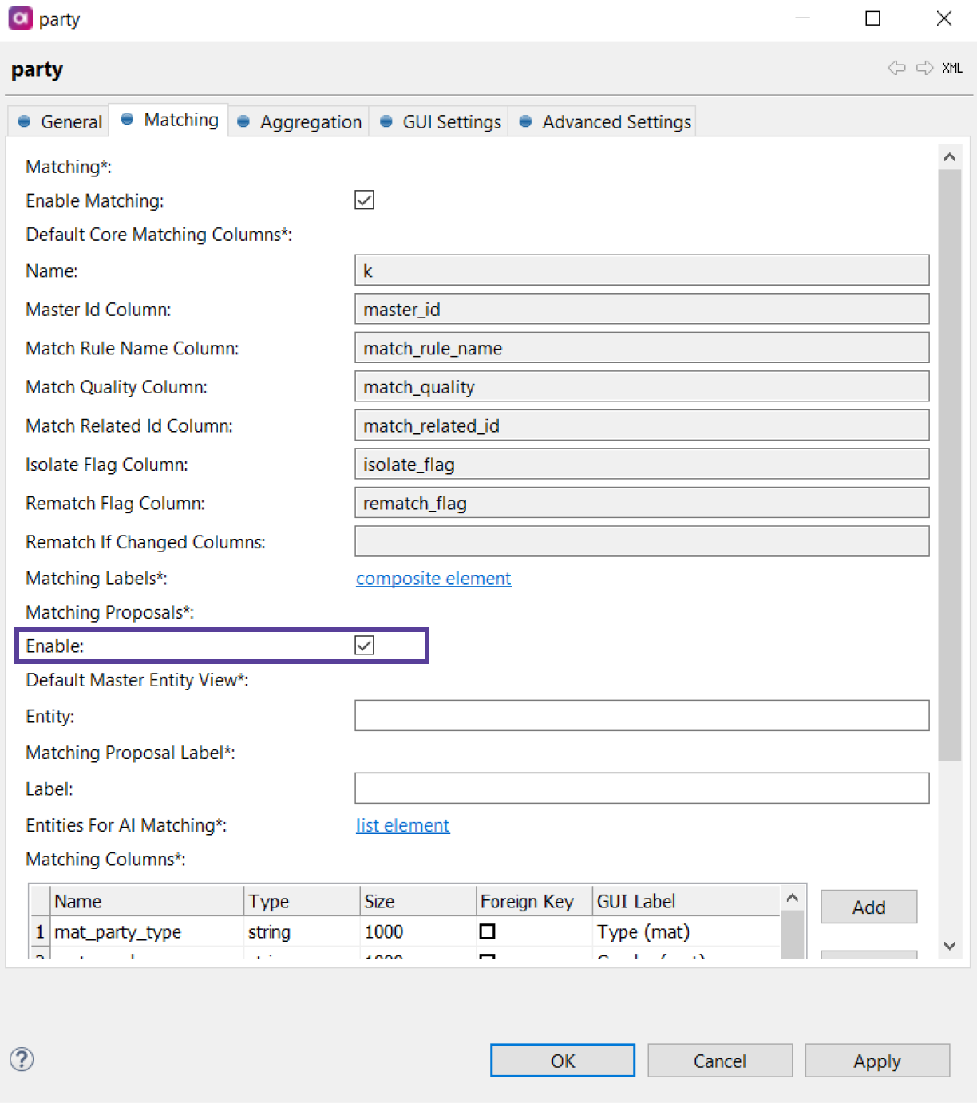
Task: Click the Name column header in table
Action: click(147, 901)
